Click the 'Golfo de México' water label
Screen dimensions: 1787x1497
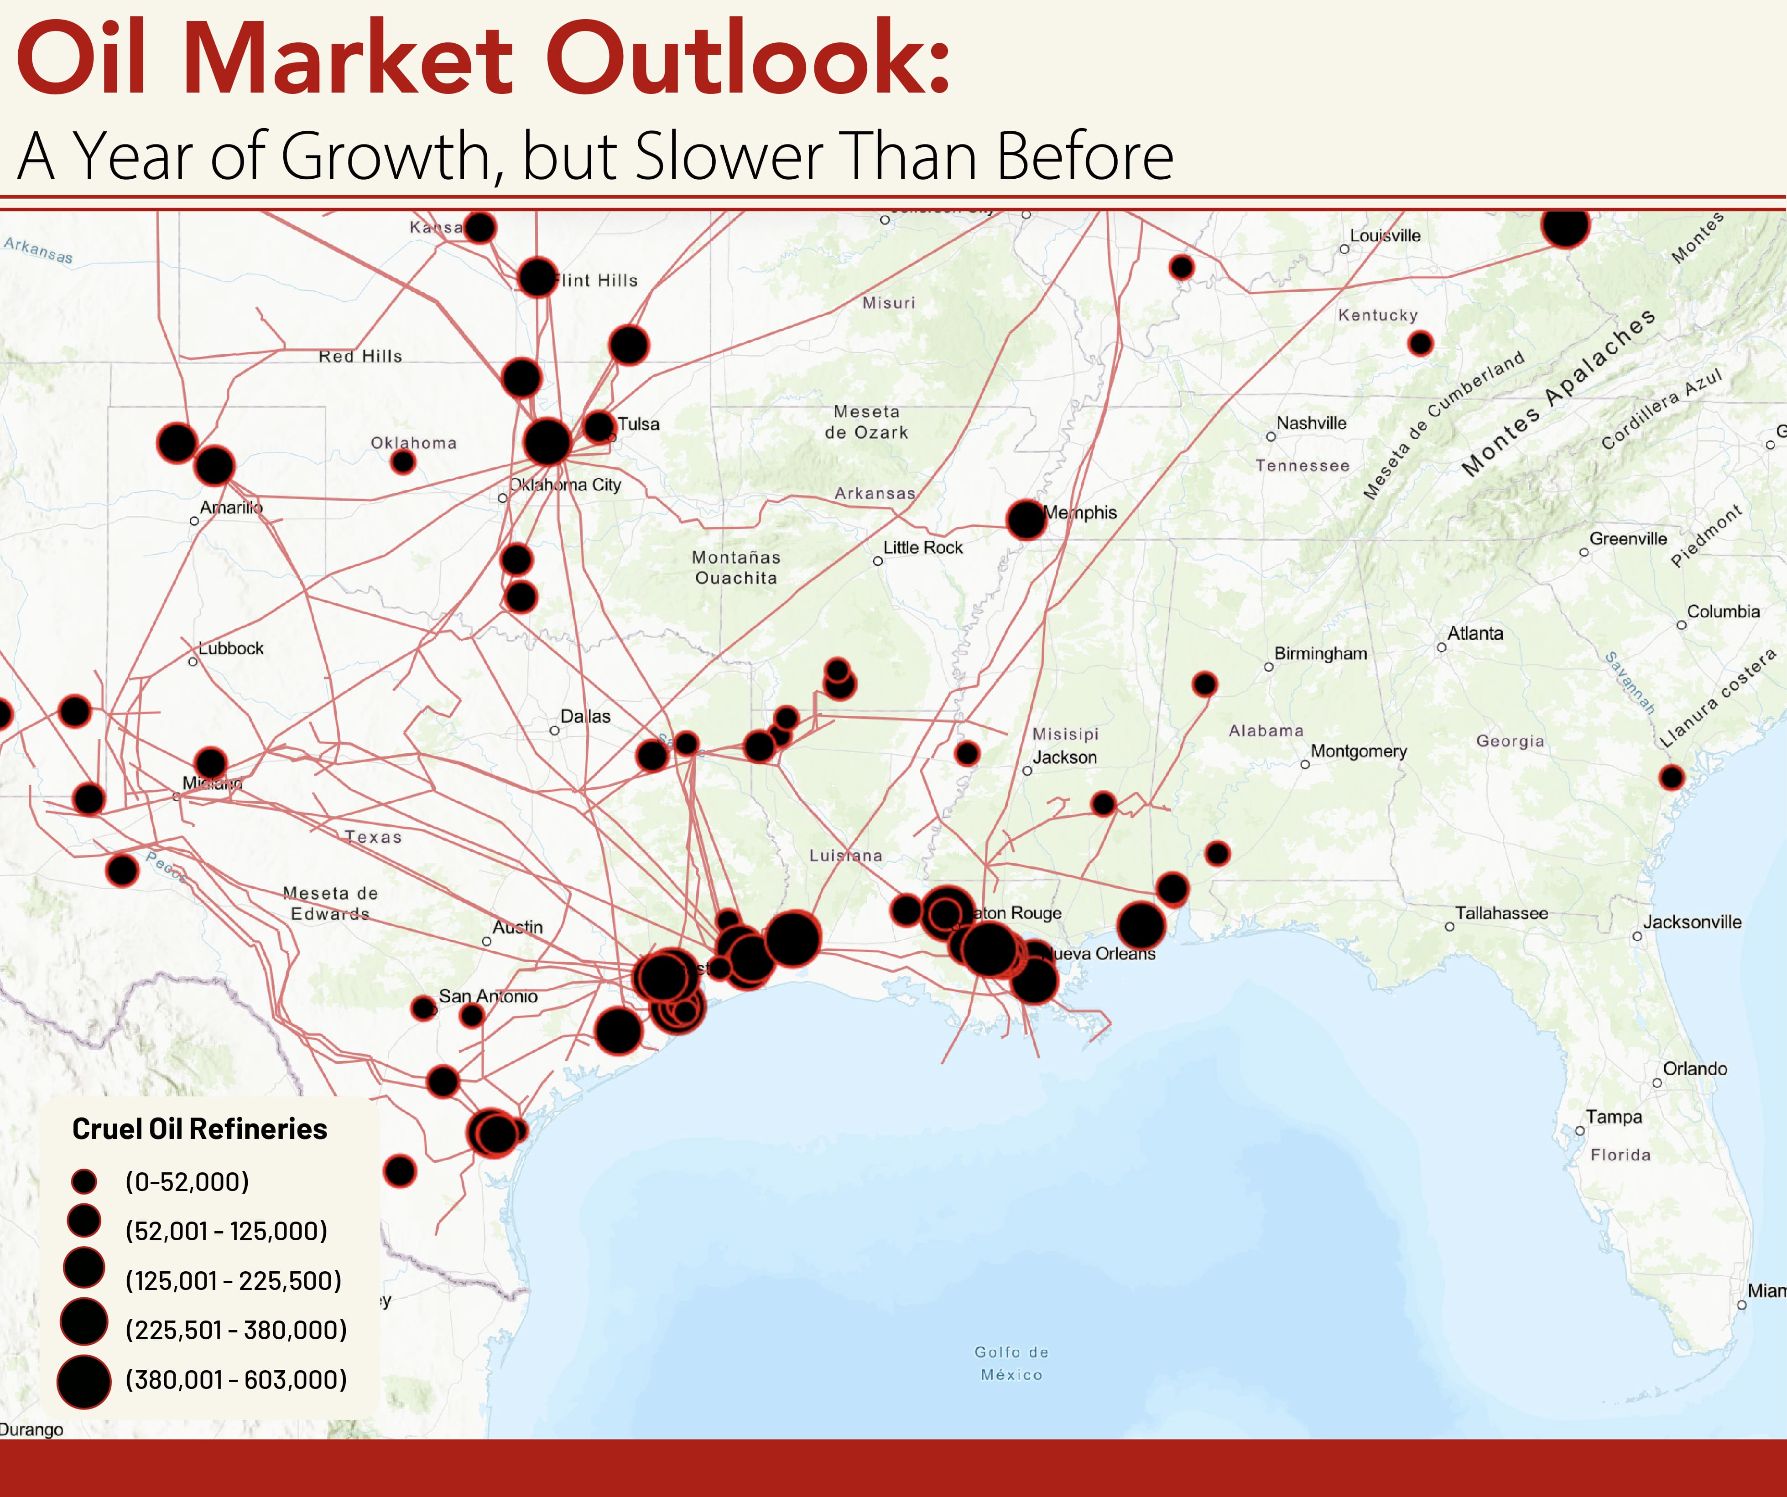[x=1011, y=1363]
